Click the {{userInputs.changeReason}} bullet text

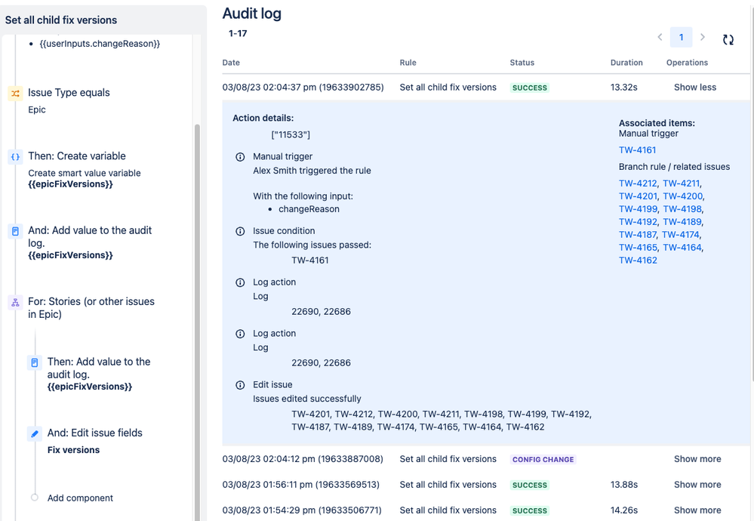(x=100, y=44)
